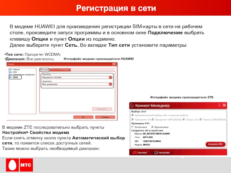Click the МТС text logo
The width and height of the screenshot is (231, 173).
coord(26,165)
